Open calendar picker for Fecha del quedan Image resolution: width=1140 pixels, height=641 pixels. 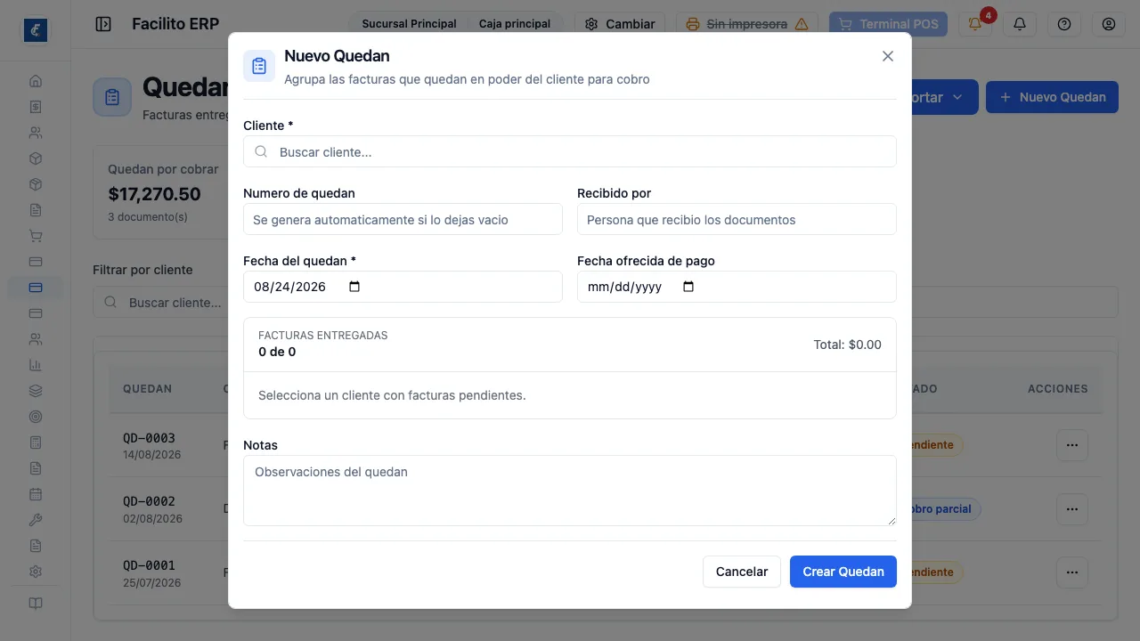(354, 287)
